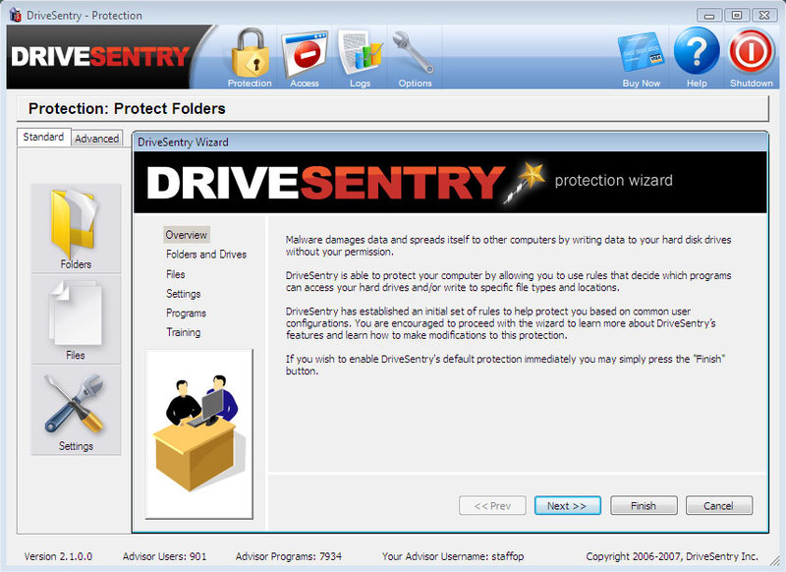Image resolution: width=786 pixels, height=572 pixels.
Task: Select the Files sidebar icon
Action: [x=76, y=319]
